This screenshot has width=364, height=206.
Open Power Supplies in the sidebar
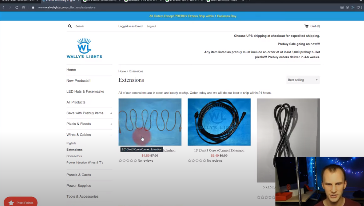pos(79,186)
